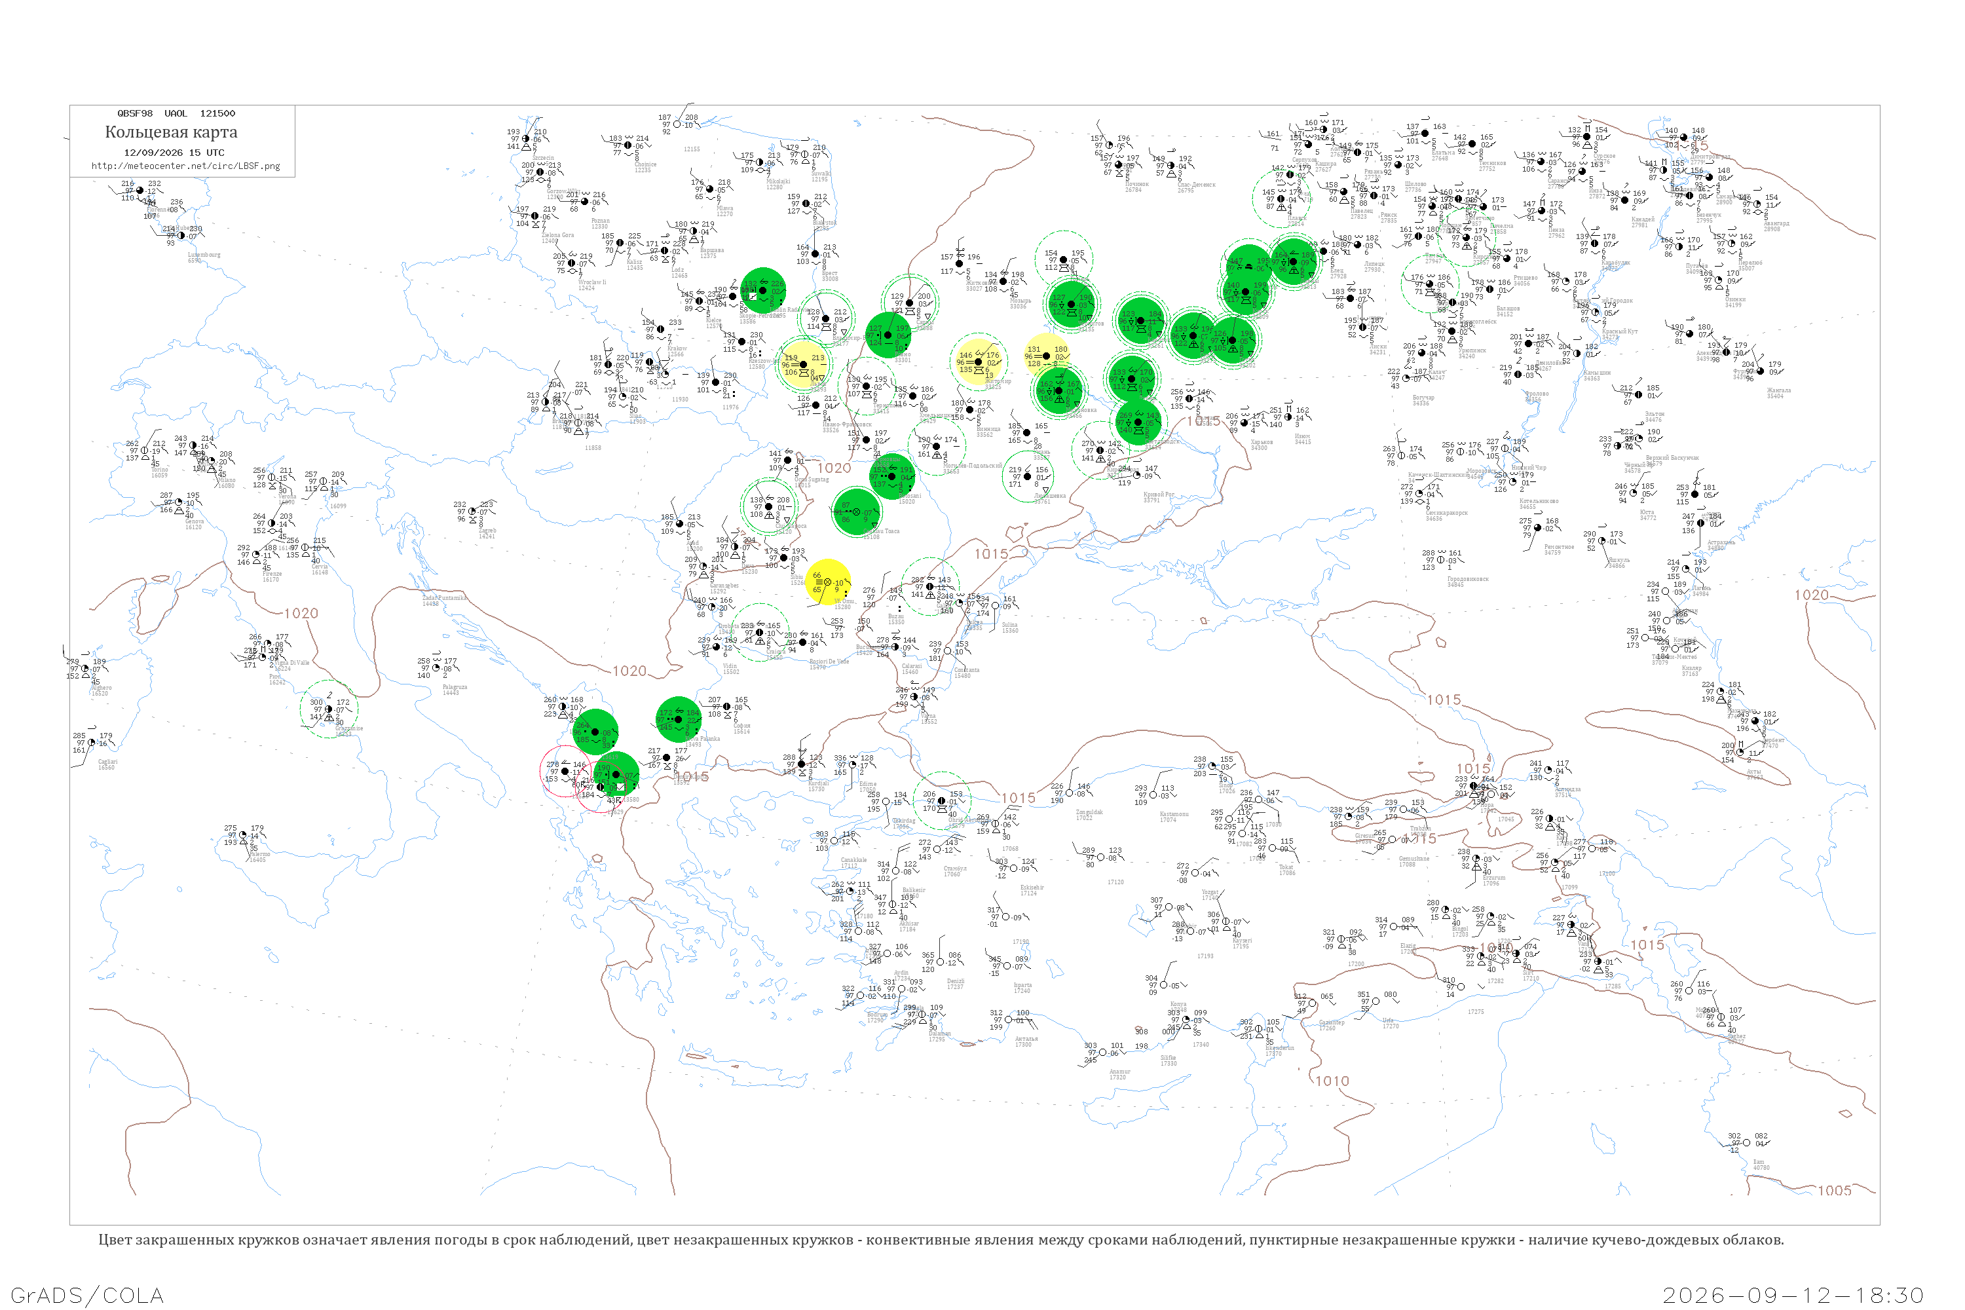Click the yellow circle at Vf. Omu station
Viewport: 1965px width, 1310px height.
828,582
